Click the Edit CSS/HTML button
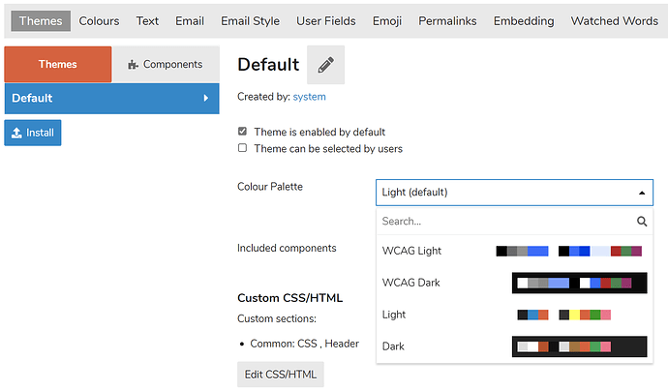Image resolution: width=668 pixels, height=391 pixels. 281,375
